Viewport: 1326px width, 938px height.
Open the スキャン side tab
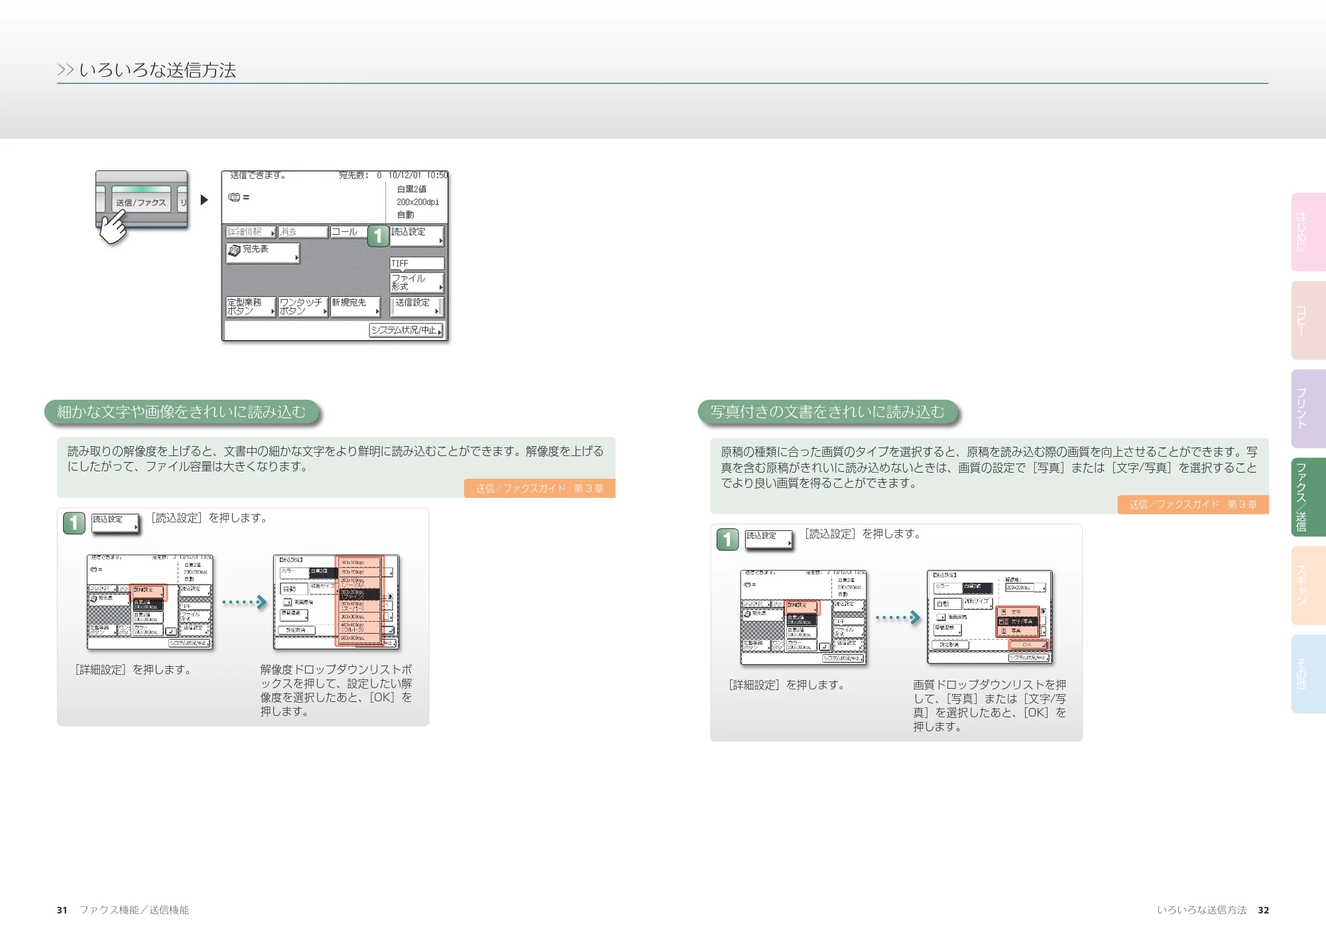(x=1308, y=585)
